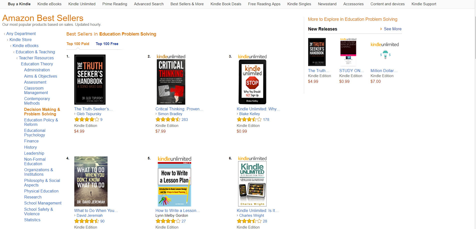
Task: Click star rating for Blake Kelley's book
Action: (249, 120)
